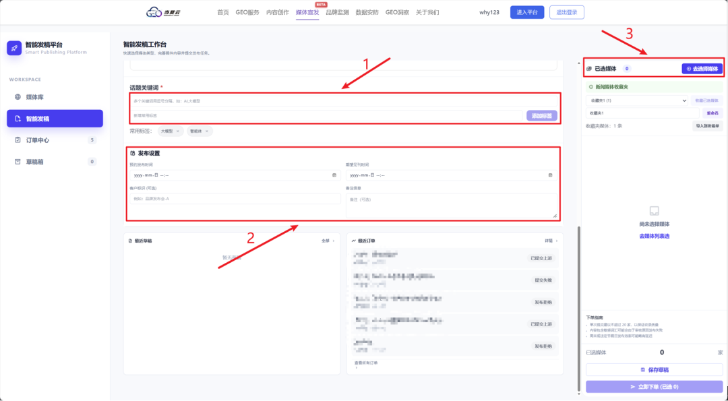Click the 重命名 button

coord(712,113)
